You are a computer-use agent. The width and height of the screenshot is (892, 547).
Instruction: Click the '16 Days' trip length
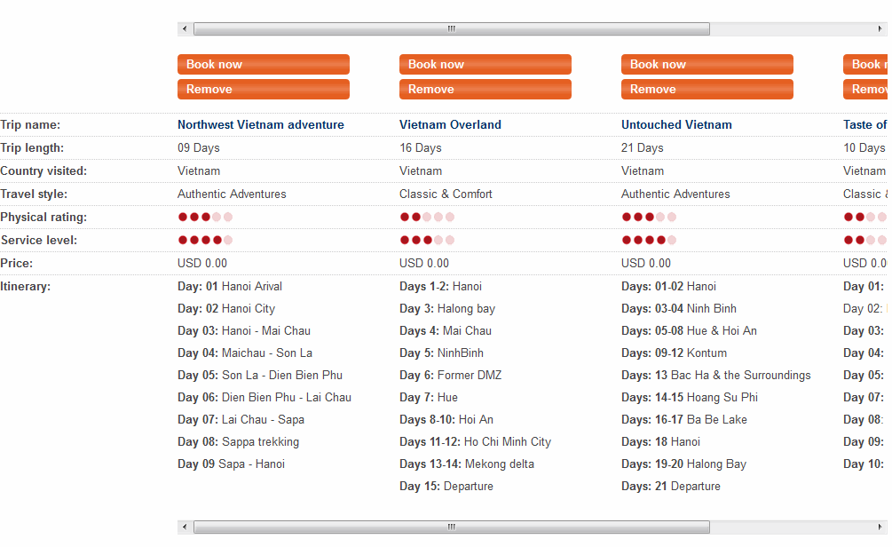coord(421,148)
